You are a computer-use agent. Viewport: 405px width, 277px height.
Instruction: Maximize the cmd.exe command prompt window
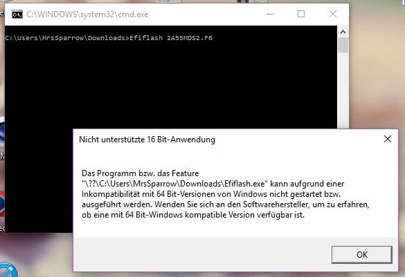(x=301, y=14)
